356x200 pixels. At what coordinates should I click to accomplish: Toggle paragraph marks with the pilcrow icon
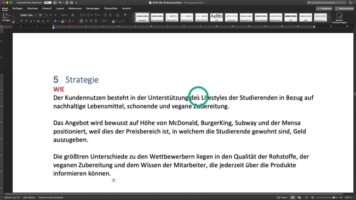click(x=125, y=15)
